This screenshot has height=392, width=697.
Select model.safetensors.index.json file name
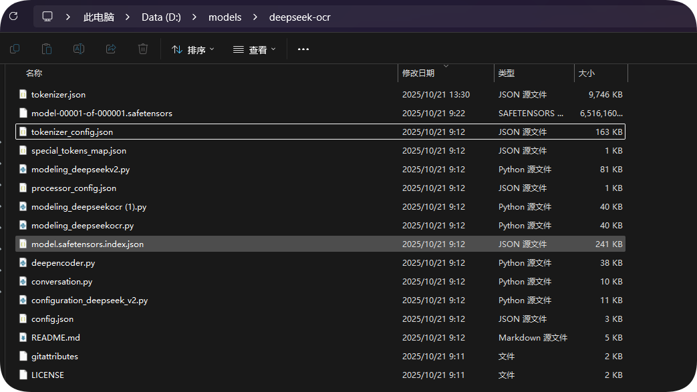click(x=88, y=244)
